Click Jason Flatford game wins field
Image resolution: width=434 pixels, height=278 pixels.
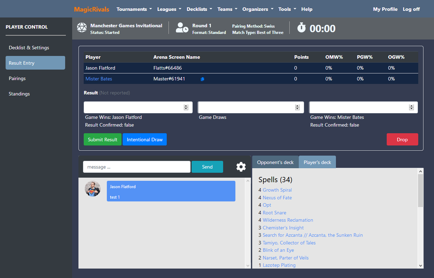click(138, 107)
